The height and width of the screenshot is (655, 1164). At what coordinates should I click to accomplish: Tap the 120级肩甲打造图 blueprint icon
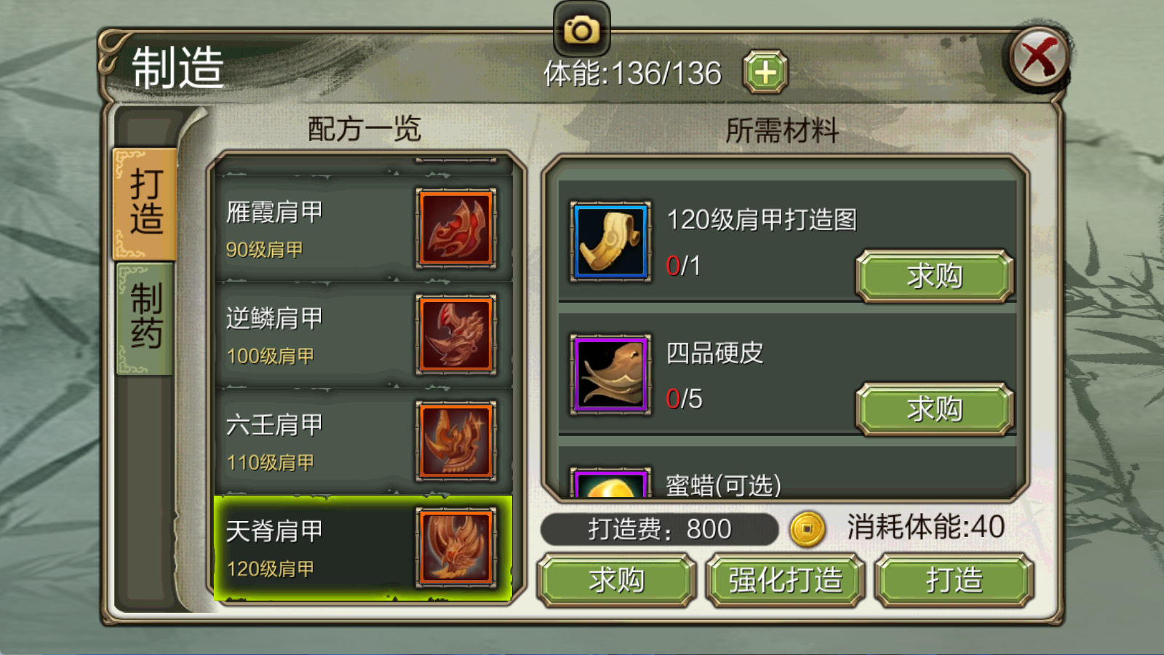click(610, 242)
